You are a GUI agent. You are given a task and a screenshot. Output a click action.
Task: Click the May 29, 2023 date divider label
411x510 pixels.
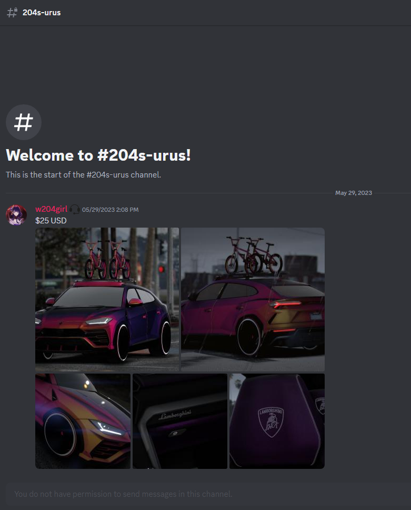coord(354,193)
